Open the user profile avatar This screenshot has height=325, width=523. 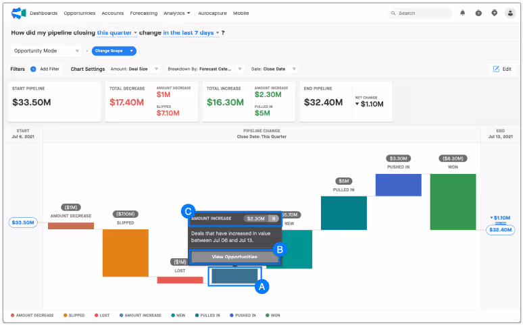(x=510, y=13)
